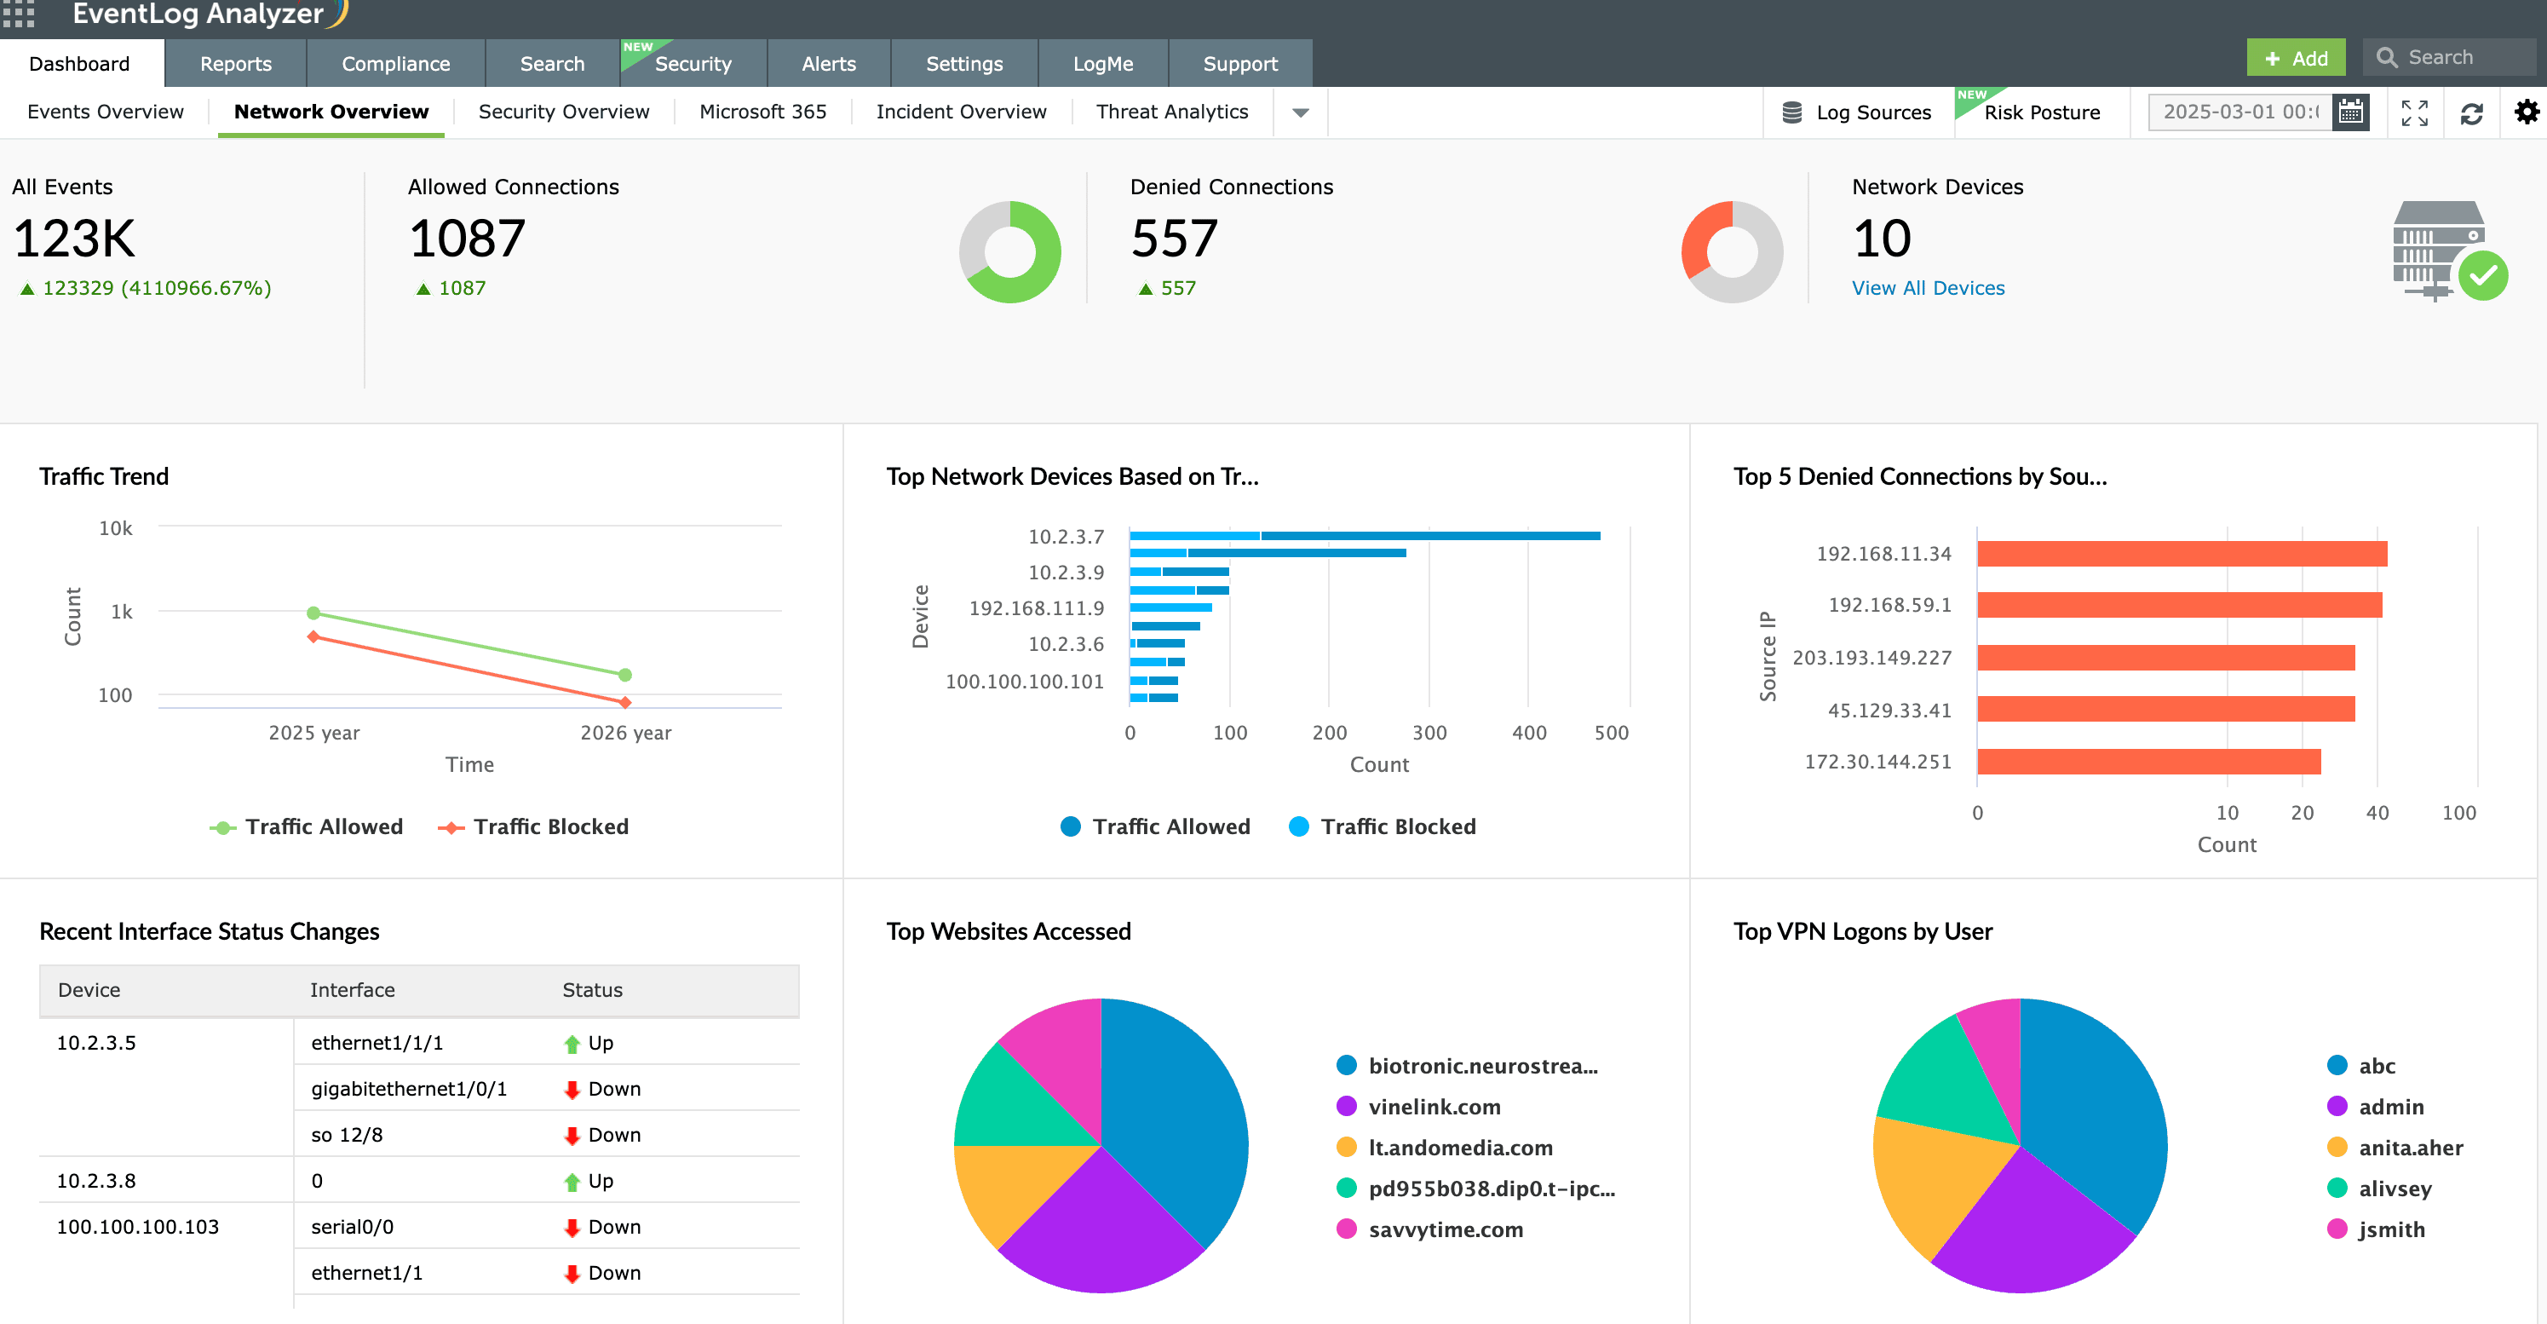Click the Log Sources database icon
This screenshot has height=1324, width=2547.
[1791, 112]
